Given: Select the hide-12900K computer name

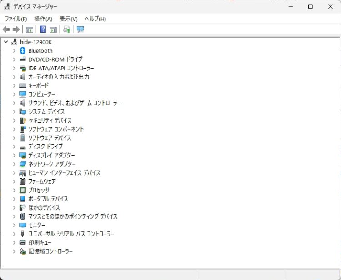Looking at the screenshot, I should point(36,42).
